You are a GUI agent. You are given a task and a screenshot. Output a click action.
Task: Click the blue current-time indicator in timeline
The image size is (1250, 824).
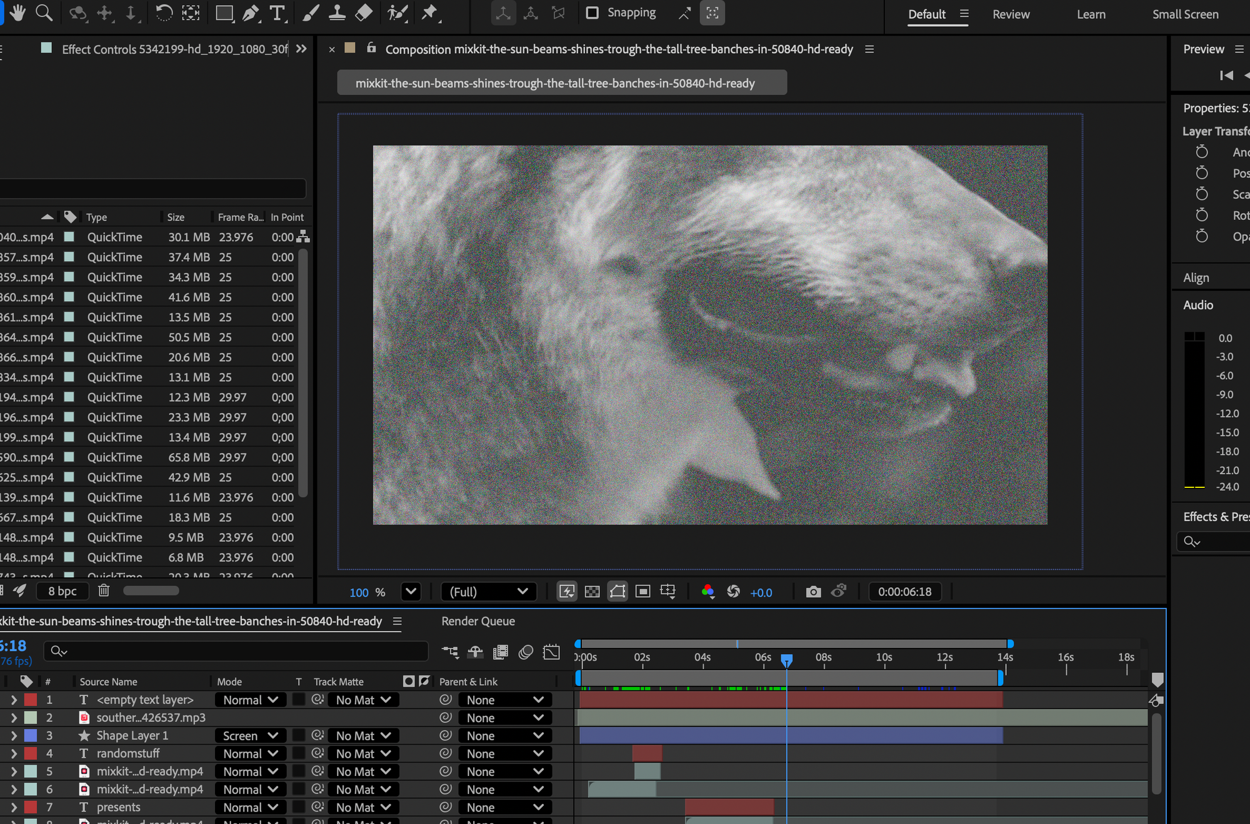(x=787, y=659)
